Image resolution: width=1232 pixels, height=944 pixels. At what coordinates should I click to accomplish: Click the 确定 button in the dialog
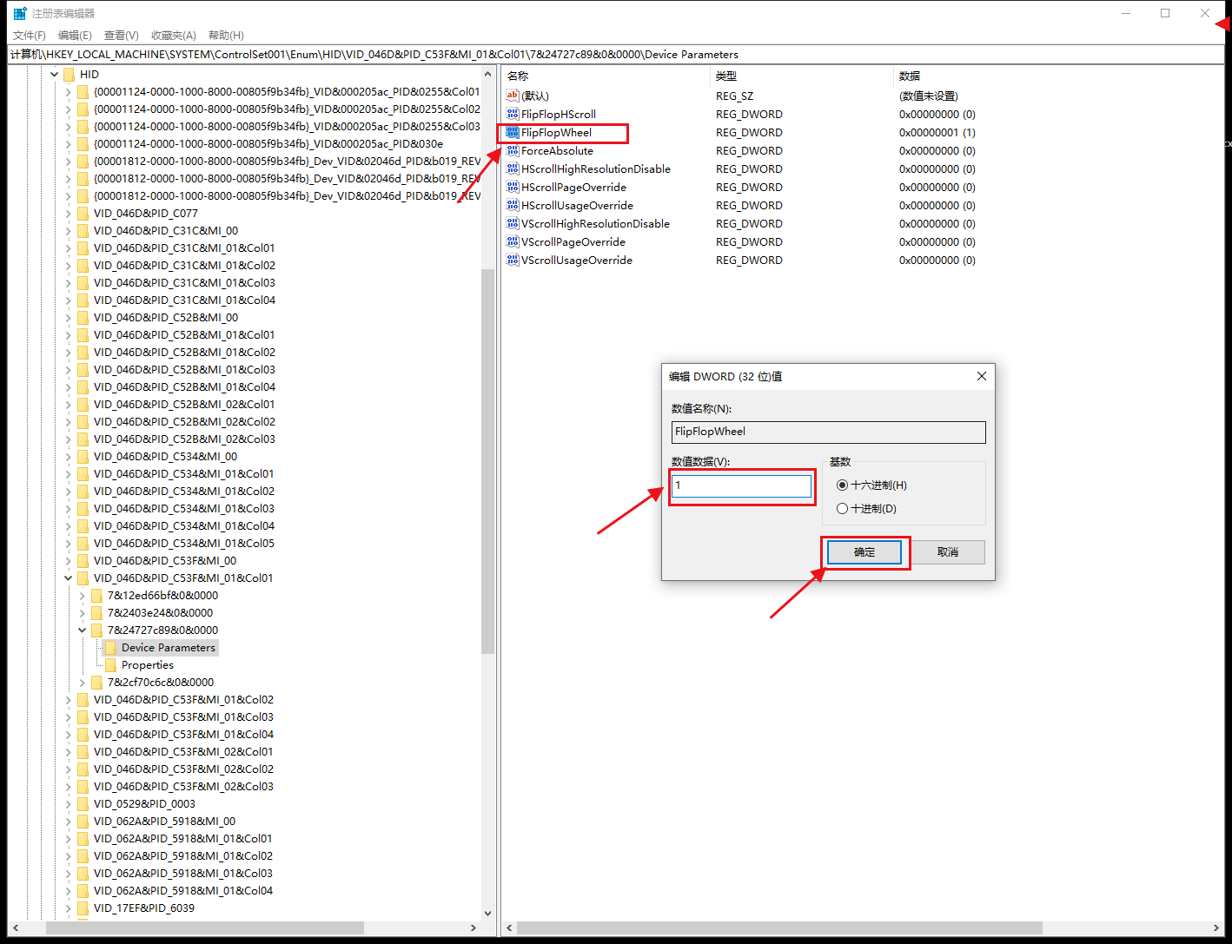864,551
